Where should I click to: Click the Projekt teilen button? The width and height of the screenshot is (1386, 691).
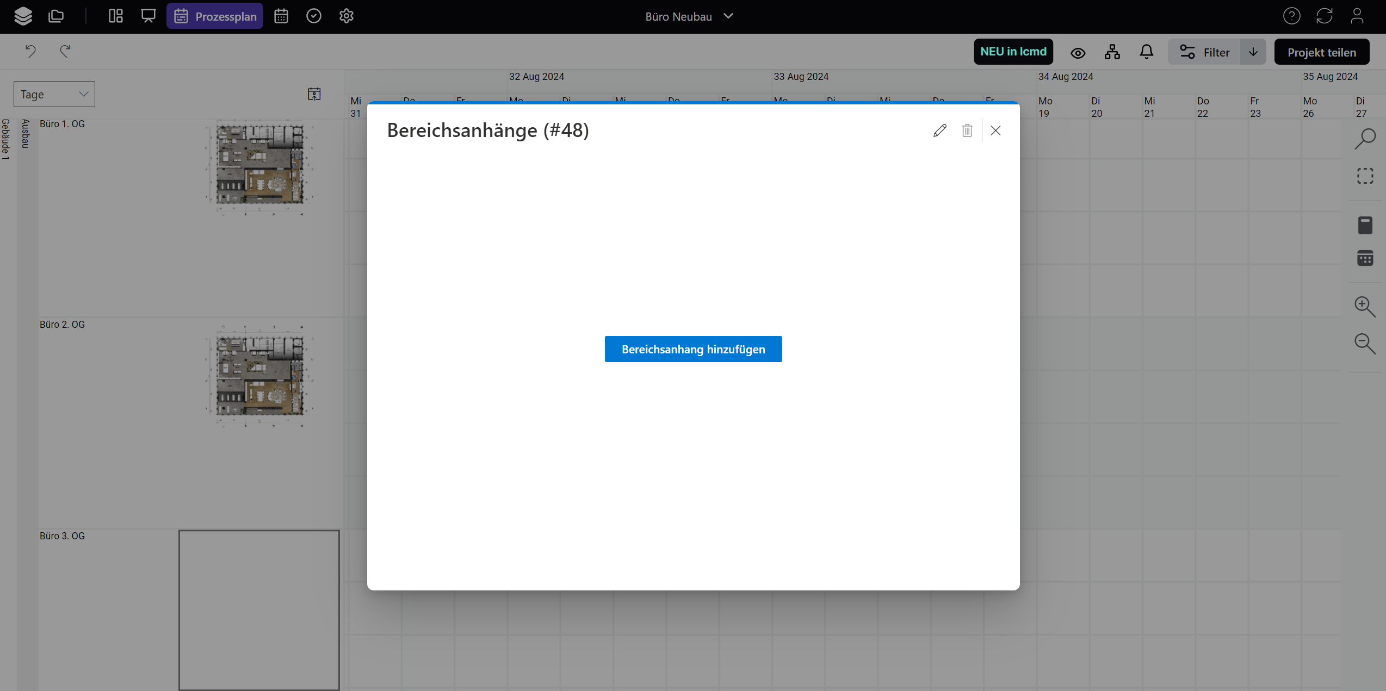coord(1321,52)
